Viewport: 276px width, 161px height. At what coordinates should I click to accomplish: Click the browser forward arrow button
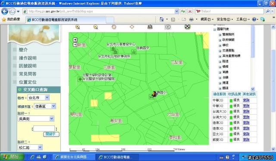point(12,12)
